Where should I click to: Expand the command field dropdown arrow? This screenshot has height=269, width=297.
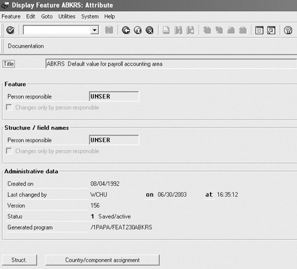click(x=94, y=30)
